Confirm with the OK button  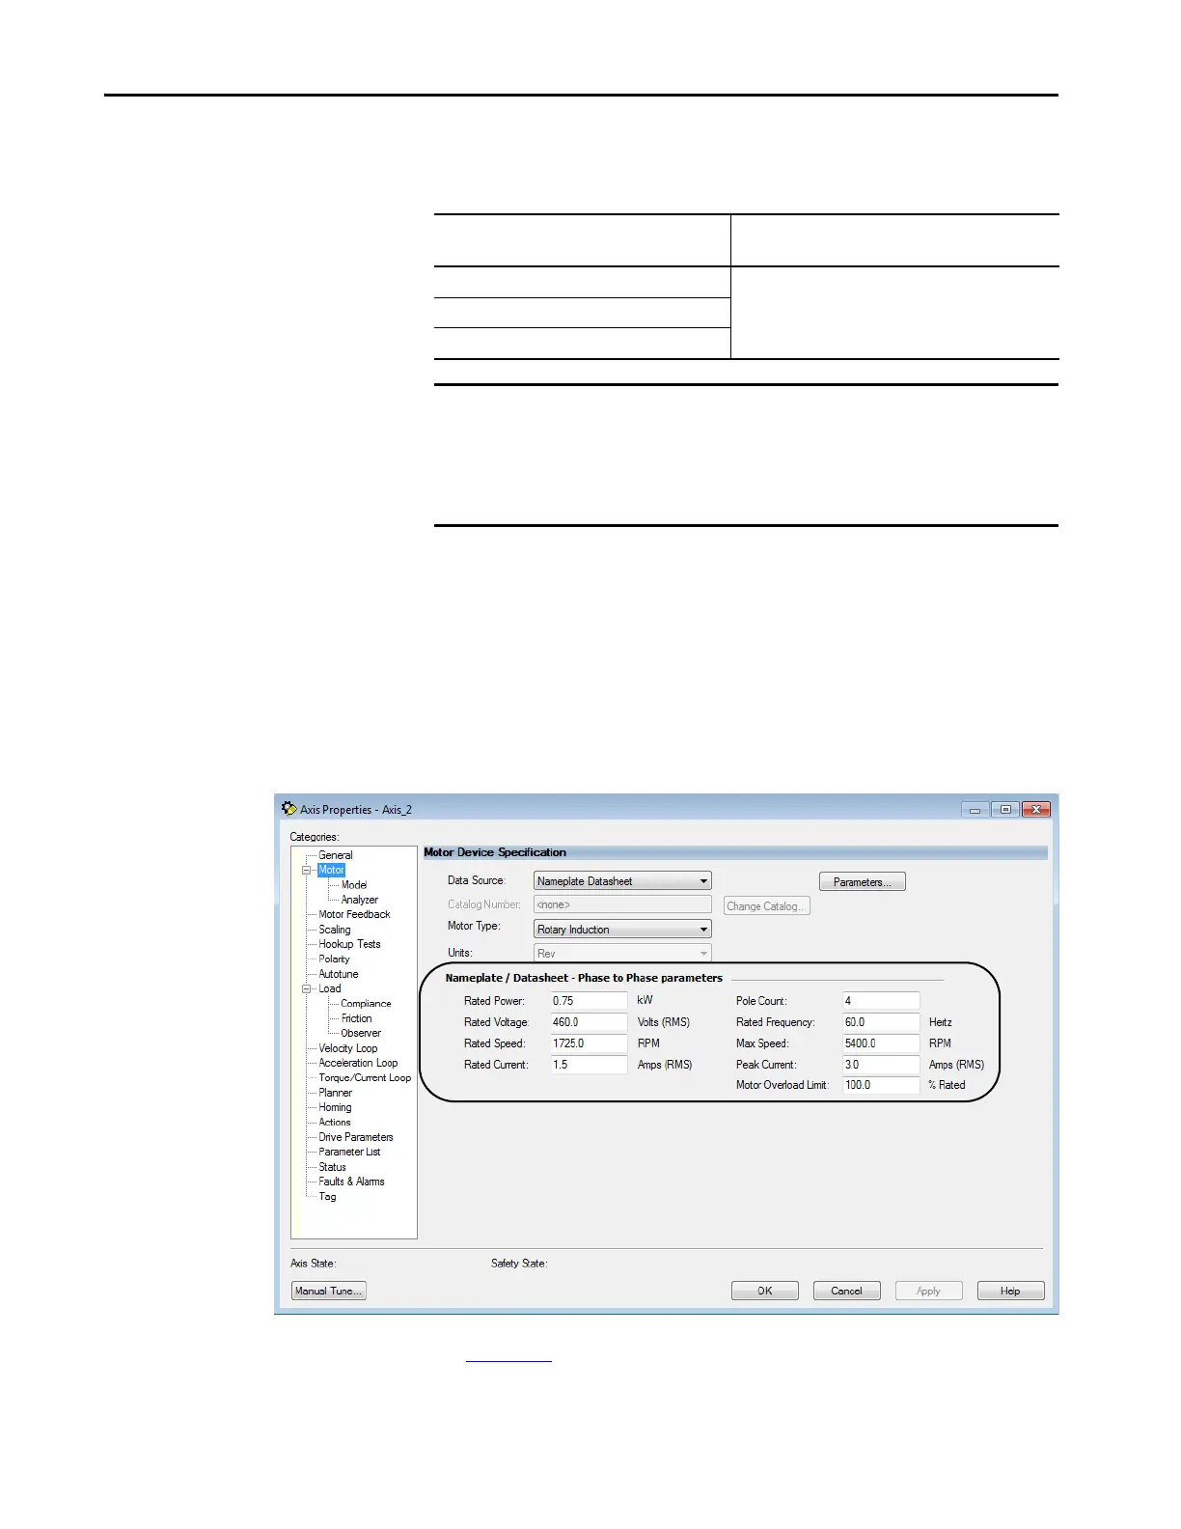point(765,1292)
